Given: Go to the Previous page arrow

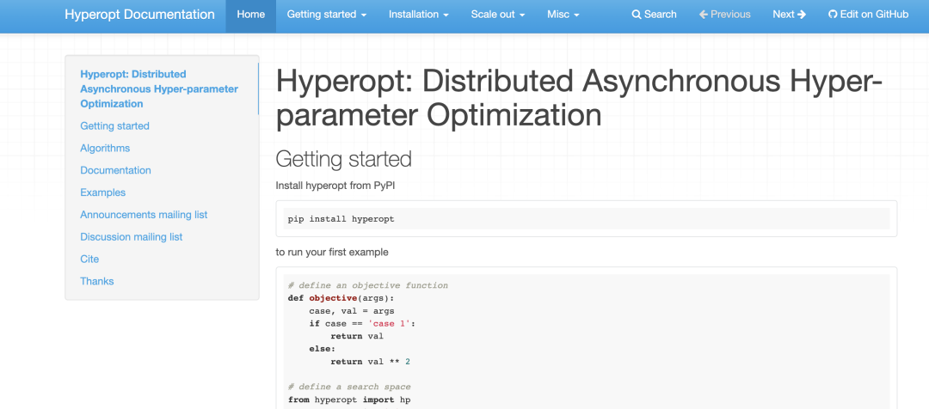Looking at the screenshot, I should coord(724,15).
